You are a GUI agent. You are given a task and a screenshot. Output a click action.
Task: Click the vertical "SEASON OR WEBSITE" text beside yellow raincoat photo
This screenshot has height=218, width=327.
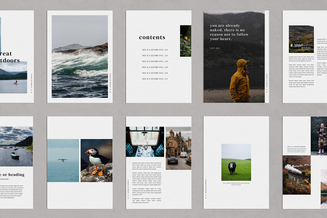tap(267, 80)
